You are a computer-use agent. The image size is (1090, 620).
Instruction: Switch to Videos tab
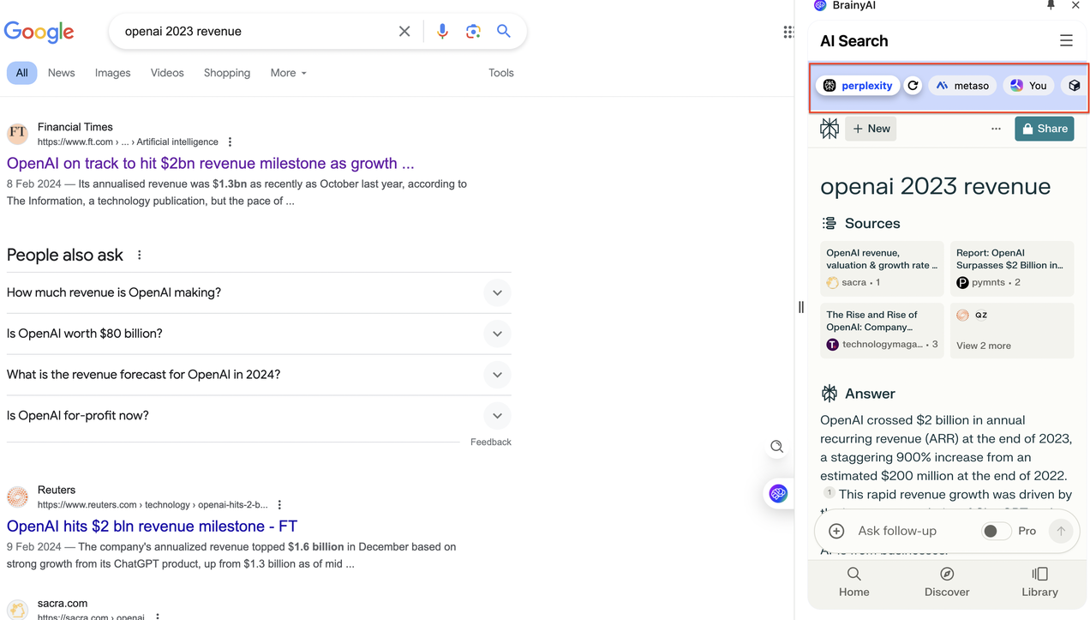[x=167, y=73]
